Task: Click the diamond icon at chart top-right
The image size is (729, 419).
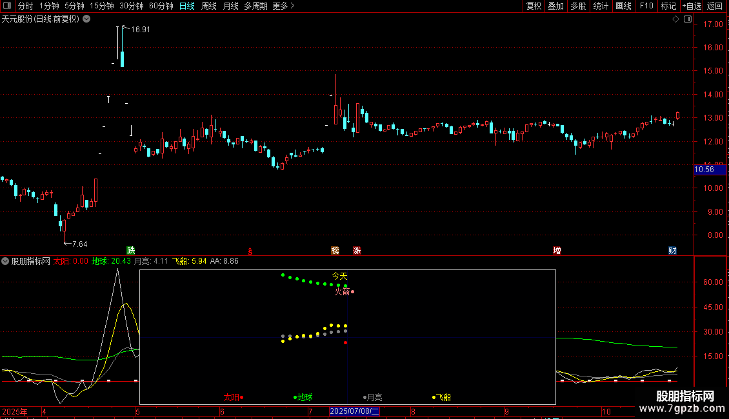Action: tap(675, 19)
